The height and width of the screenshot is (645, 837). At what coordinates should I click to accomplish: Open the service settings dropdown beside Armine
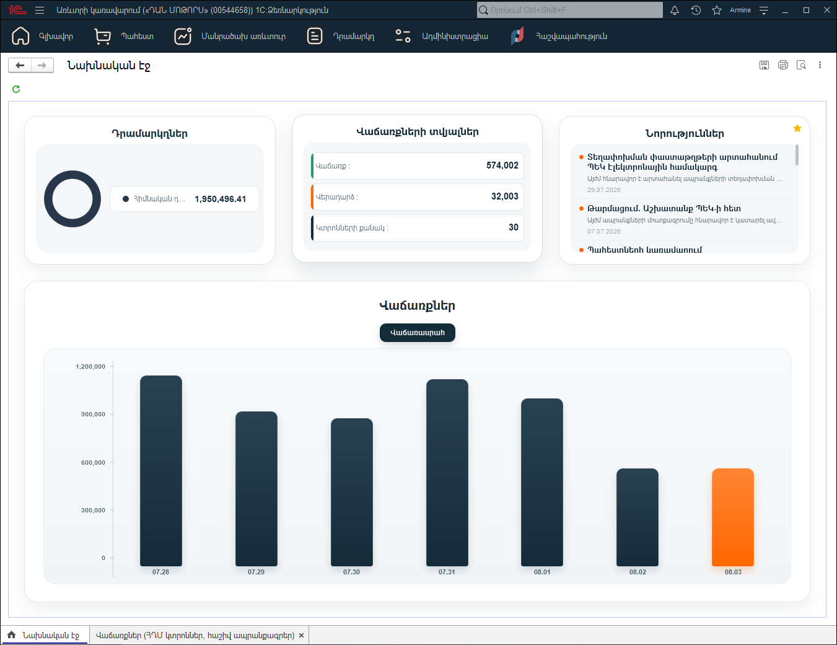coord(764,10)
